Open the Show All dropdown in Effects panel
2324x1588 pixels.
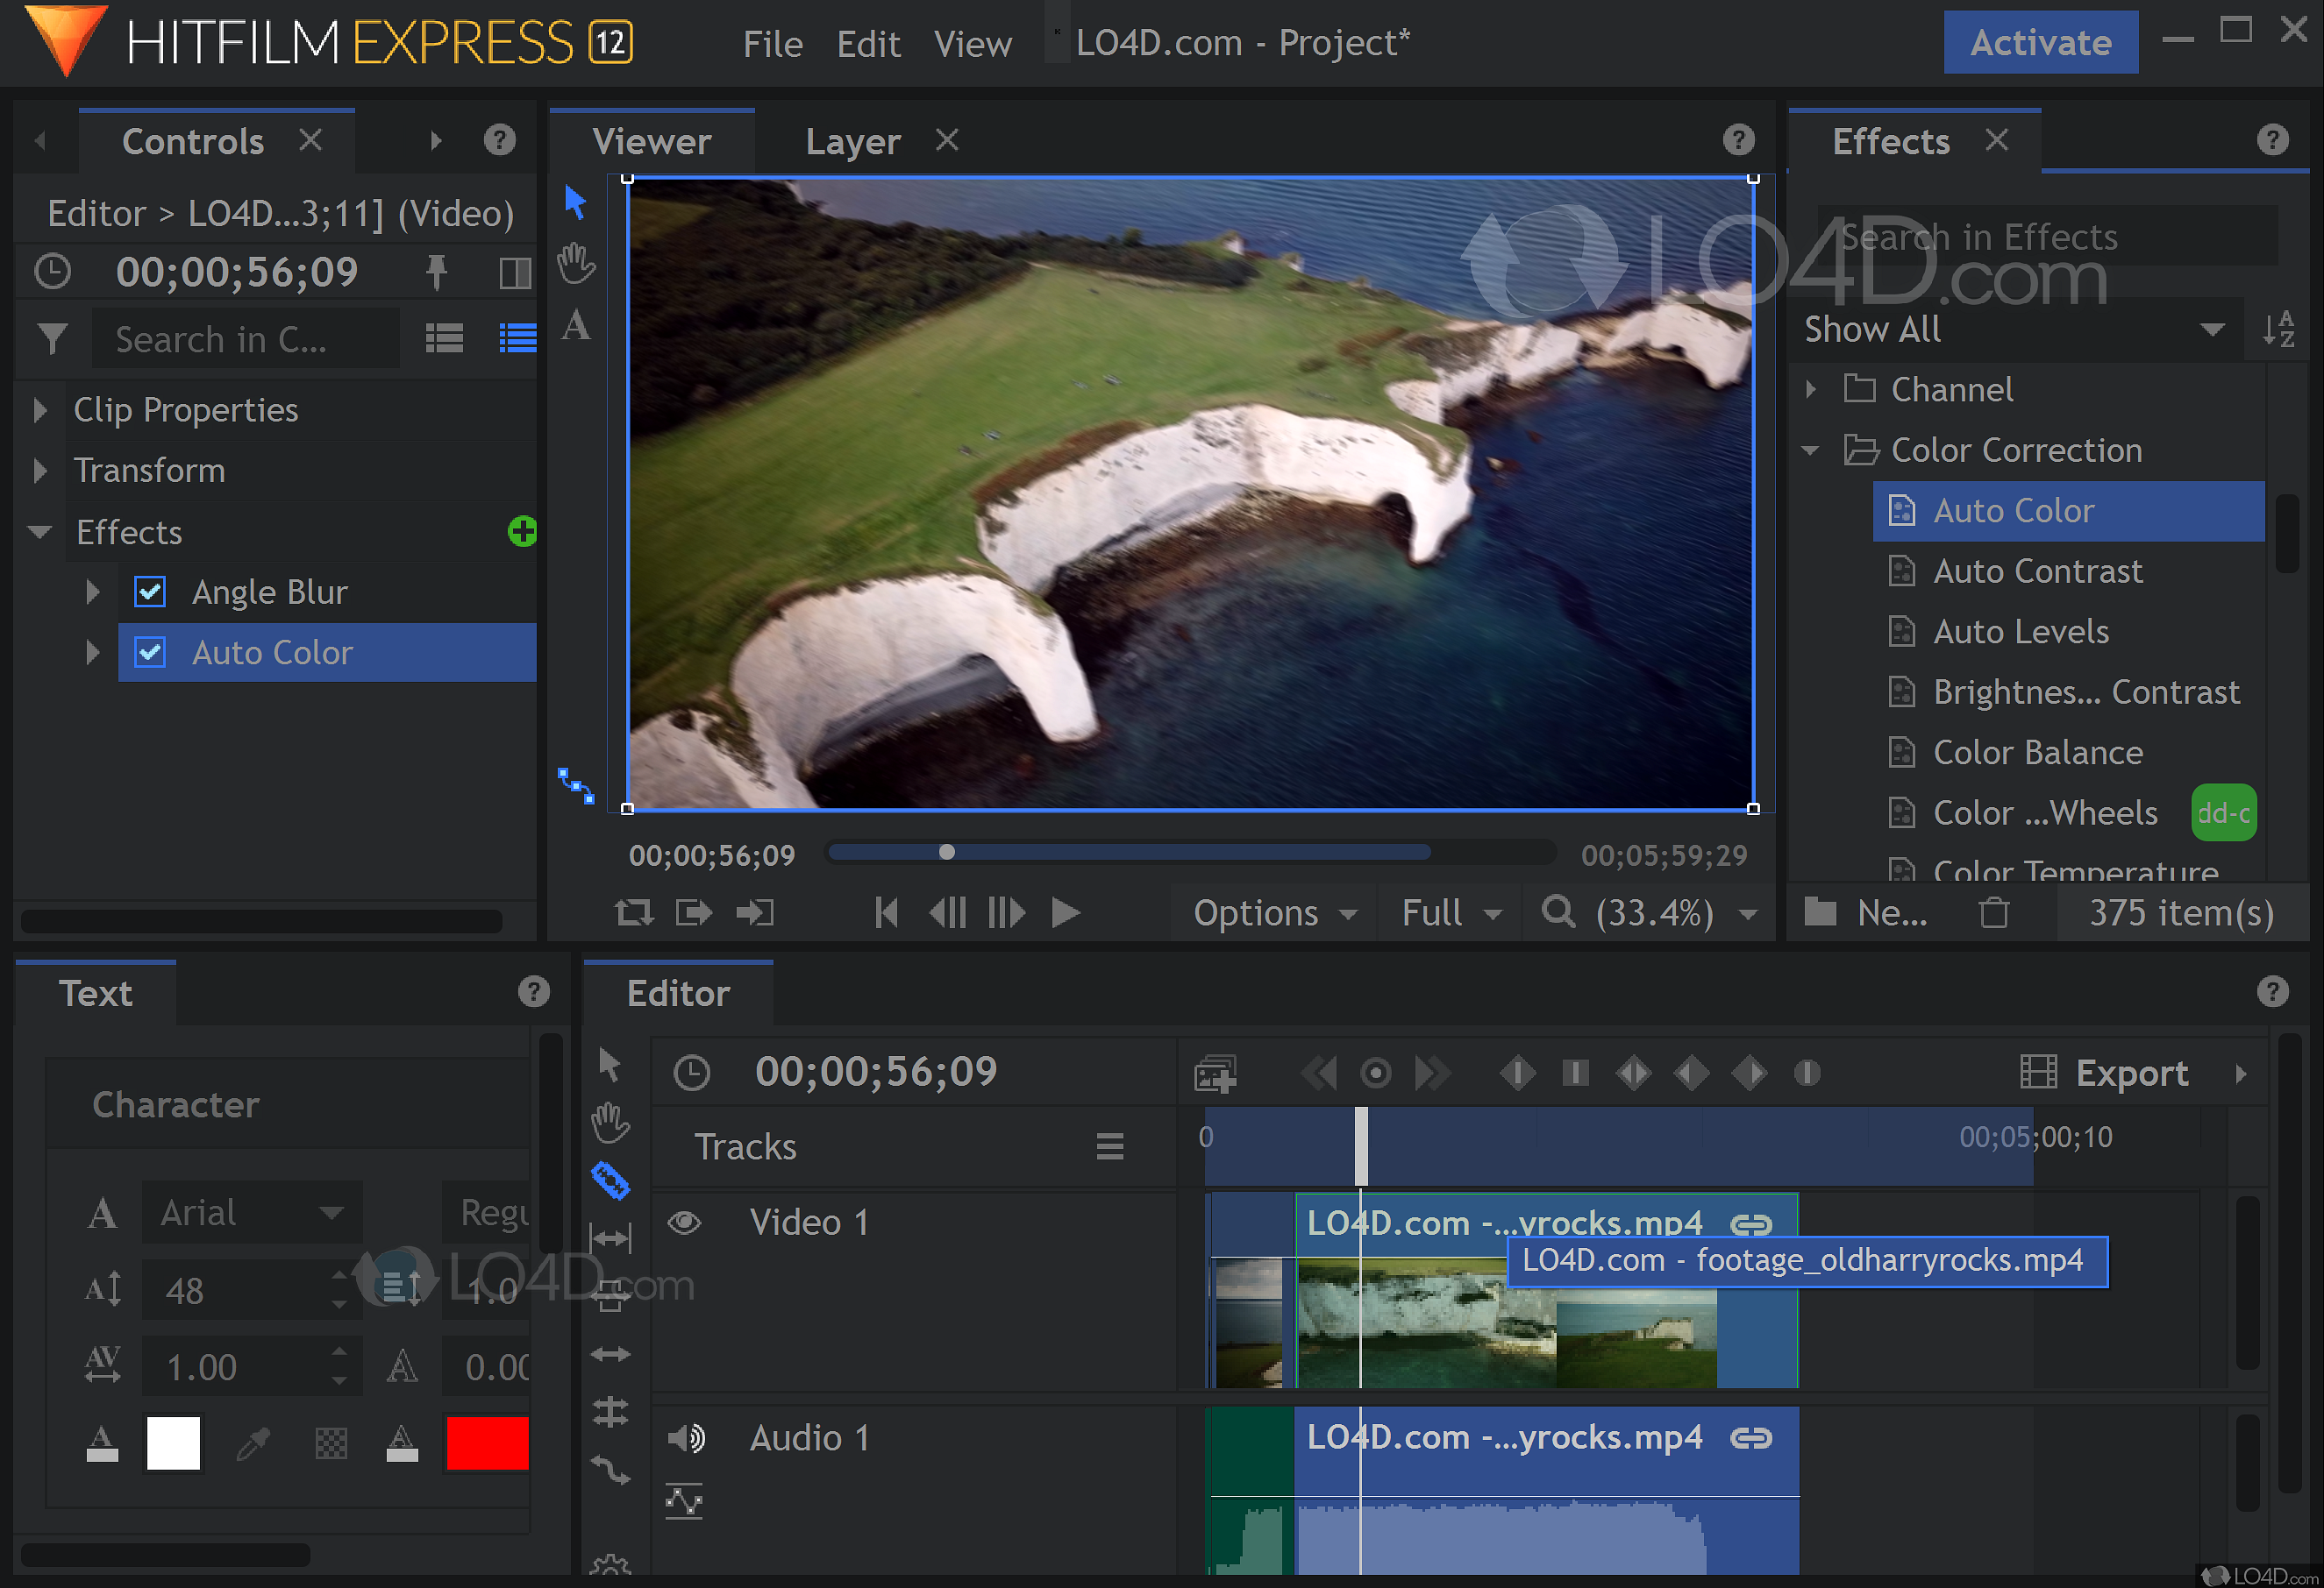2213,329
